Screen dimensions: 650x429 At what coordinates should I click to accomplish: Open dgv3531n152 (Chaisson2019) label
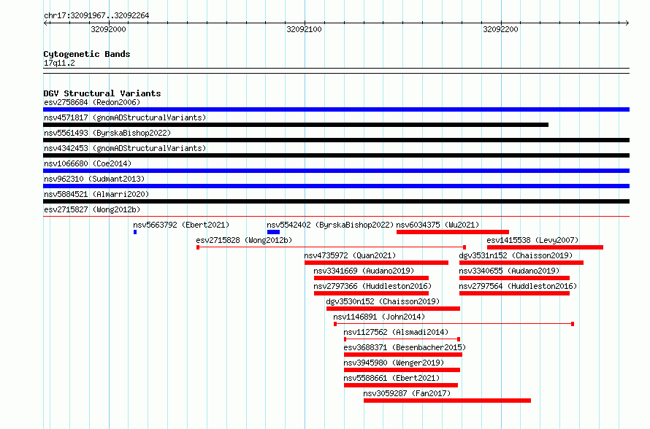click(516, 255)
